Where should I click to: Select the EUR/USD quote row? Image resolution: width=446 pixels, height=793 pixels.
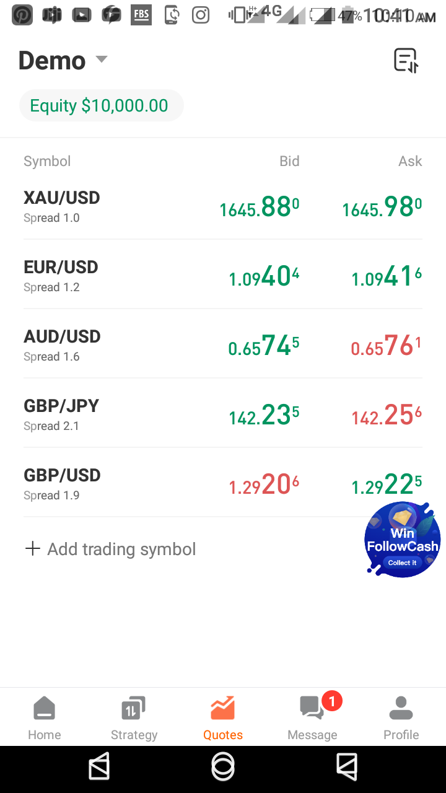click(x=62, y=275)
